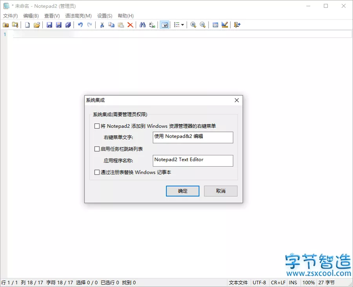Click the 右键菜单文字 text field

193,137
